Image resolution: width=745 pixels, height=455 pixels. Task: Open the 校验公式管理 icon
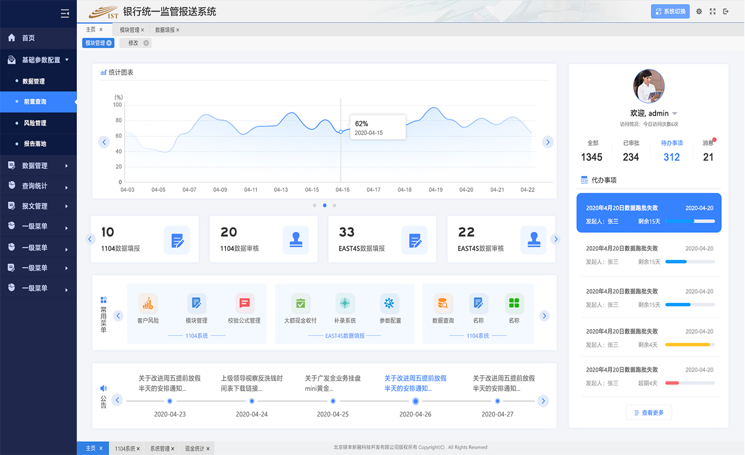245,303
